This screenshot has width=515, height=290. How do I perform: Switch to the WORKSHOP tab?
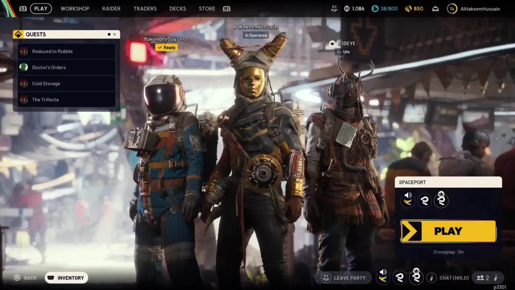coord(75,8)
